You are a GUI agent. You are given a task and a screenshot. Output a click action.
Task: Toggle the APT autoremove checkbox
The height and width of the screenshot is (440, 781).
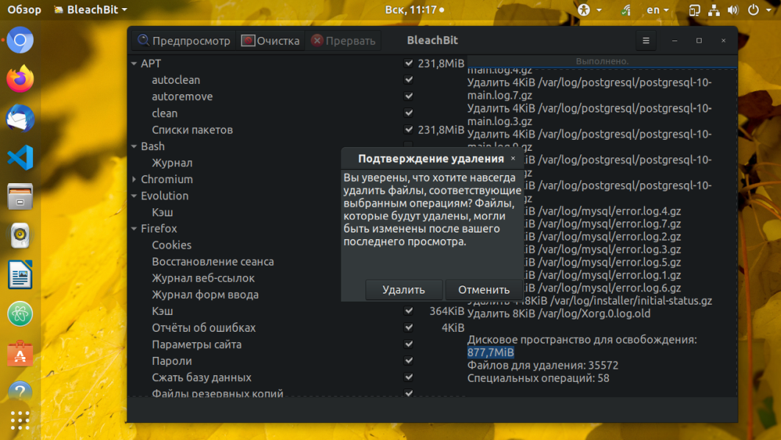(409, 96)
